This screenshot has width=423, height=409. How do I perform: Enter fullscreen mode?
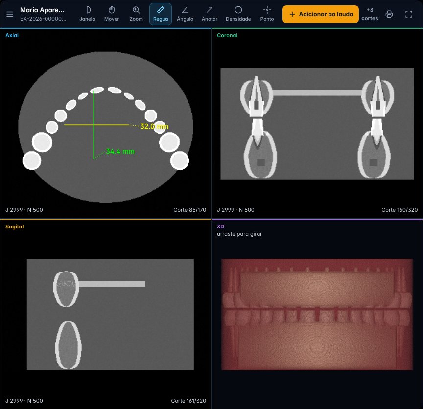(x=409, y=14)
